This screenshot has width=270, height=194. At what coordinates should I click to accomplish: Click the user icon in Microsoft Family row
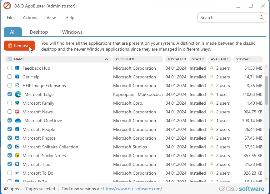pos(212,103)
